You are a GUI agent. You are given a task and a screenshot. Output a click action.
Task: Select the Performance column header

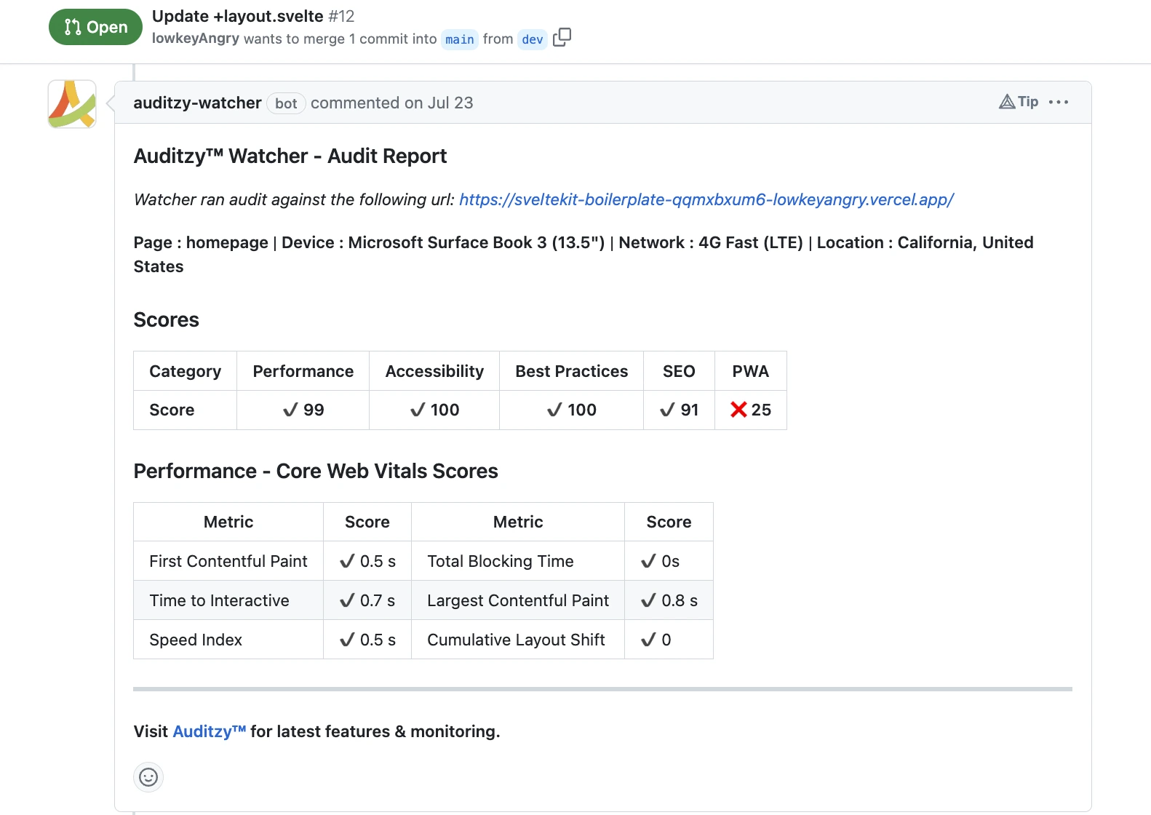[303, 371]
